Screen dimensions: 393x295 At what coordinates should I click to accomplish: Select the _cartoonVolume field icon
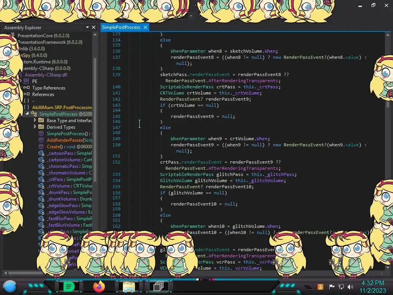(41, 159)
